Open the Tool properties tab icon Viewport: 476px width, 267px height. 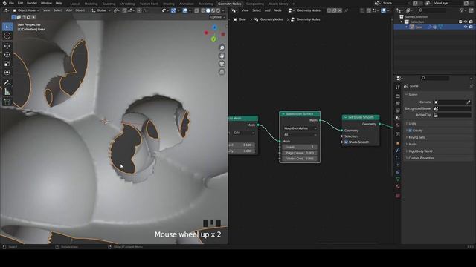(398, 88)
